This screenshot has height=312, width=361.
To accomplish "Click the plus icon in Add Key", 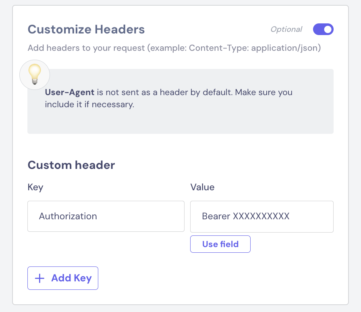I will (x=39, y=278).
